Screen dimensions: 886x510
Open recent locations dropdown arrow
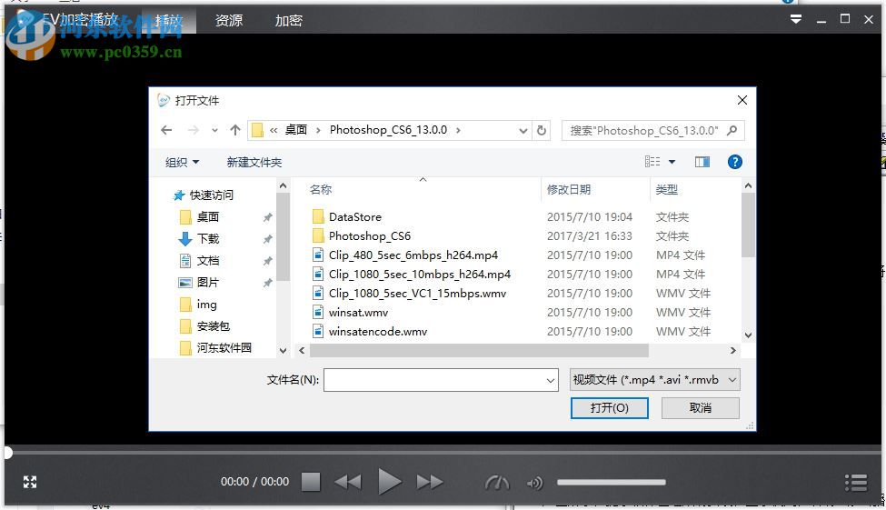click(214, 131)
